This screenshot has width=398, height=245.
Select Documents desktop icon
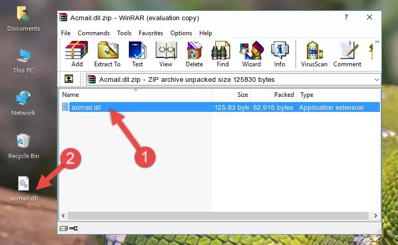click(x=23, y=19)
